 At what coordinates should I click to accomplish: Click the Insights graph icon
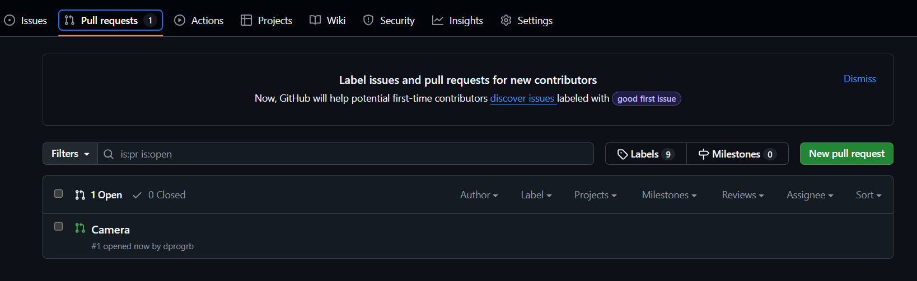pos(438,21)
